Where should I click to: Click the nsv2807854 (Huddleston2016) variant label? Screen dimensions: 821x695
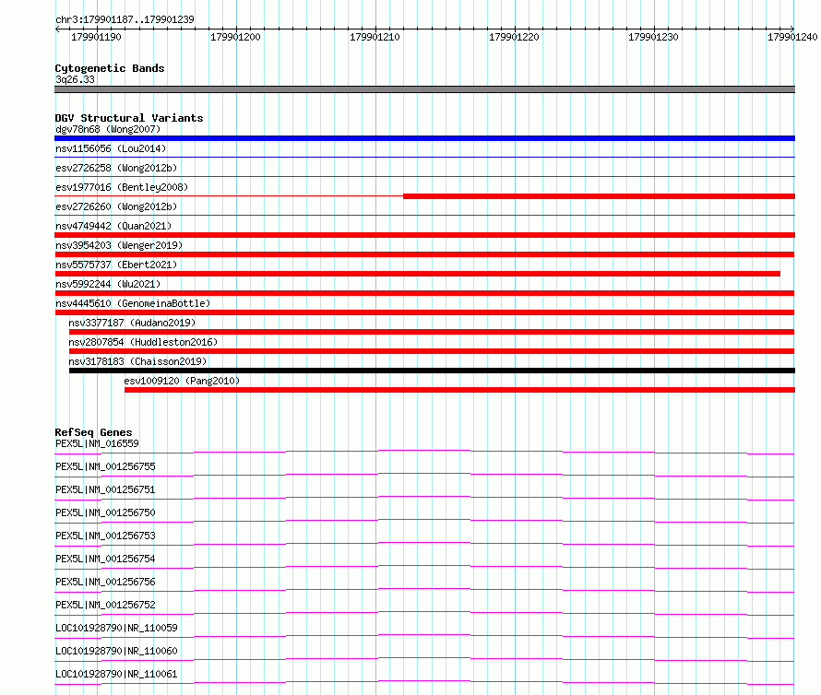pos(143,342)
